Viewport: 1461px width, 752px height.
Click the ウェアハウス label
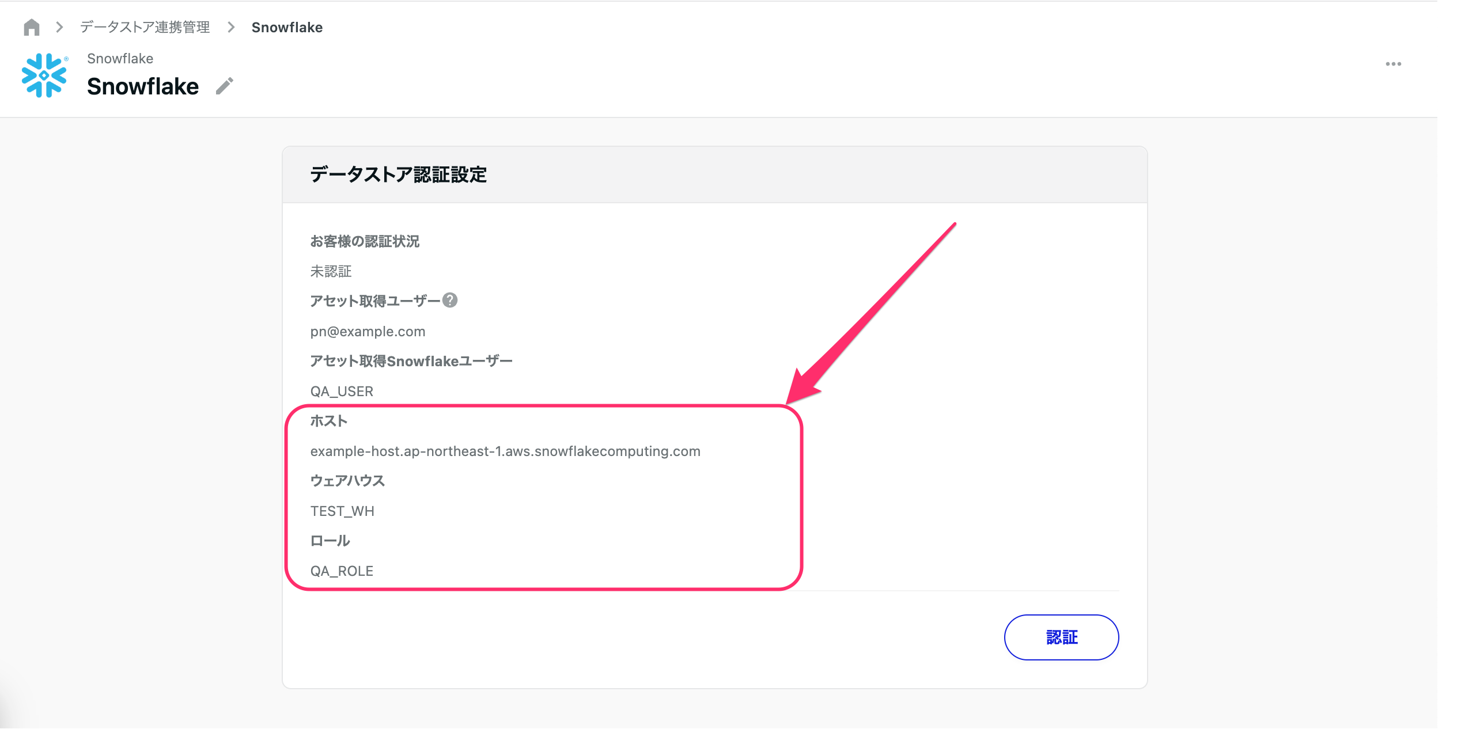[x=347, y=481]
